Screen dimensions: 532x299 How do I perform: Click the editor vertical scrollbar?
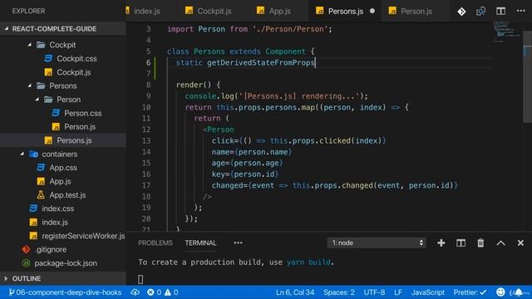[x=527, y=78]
